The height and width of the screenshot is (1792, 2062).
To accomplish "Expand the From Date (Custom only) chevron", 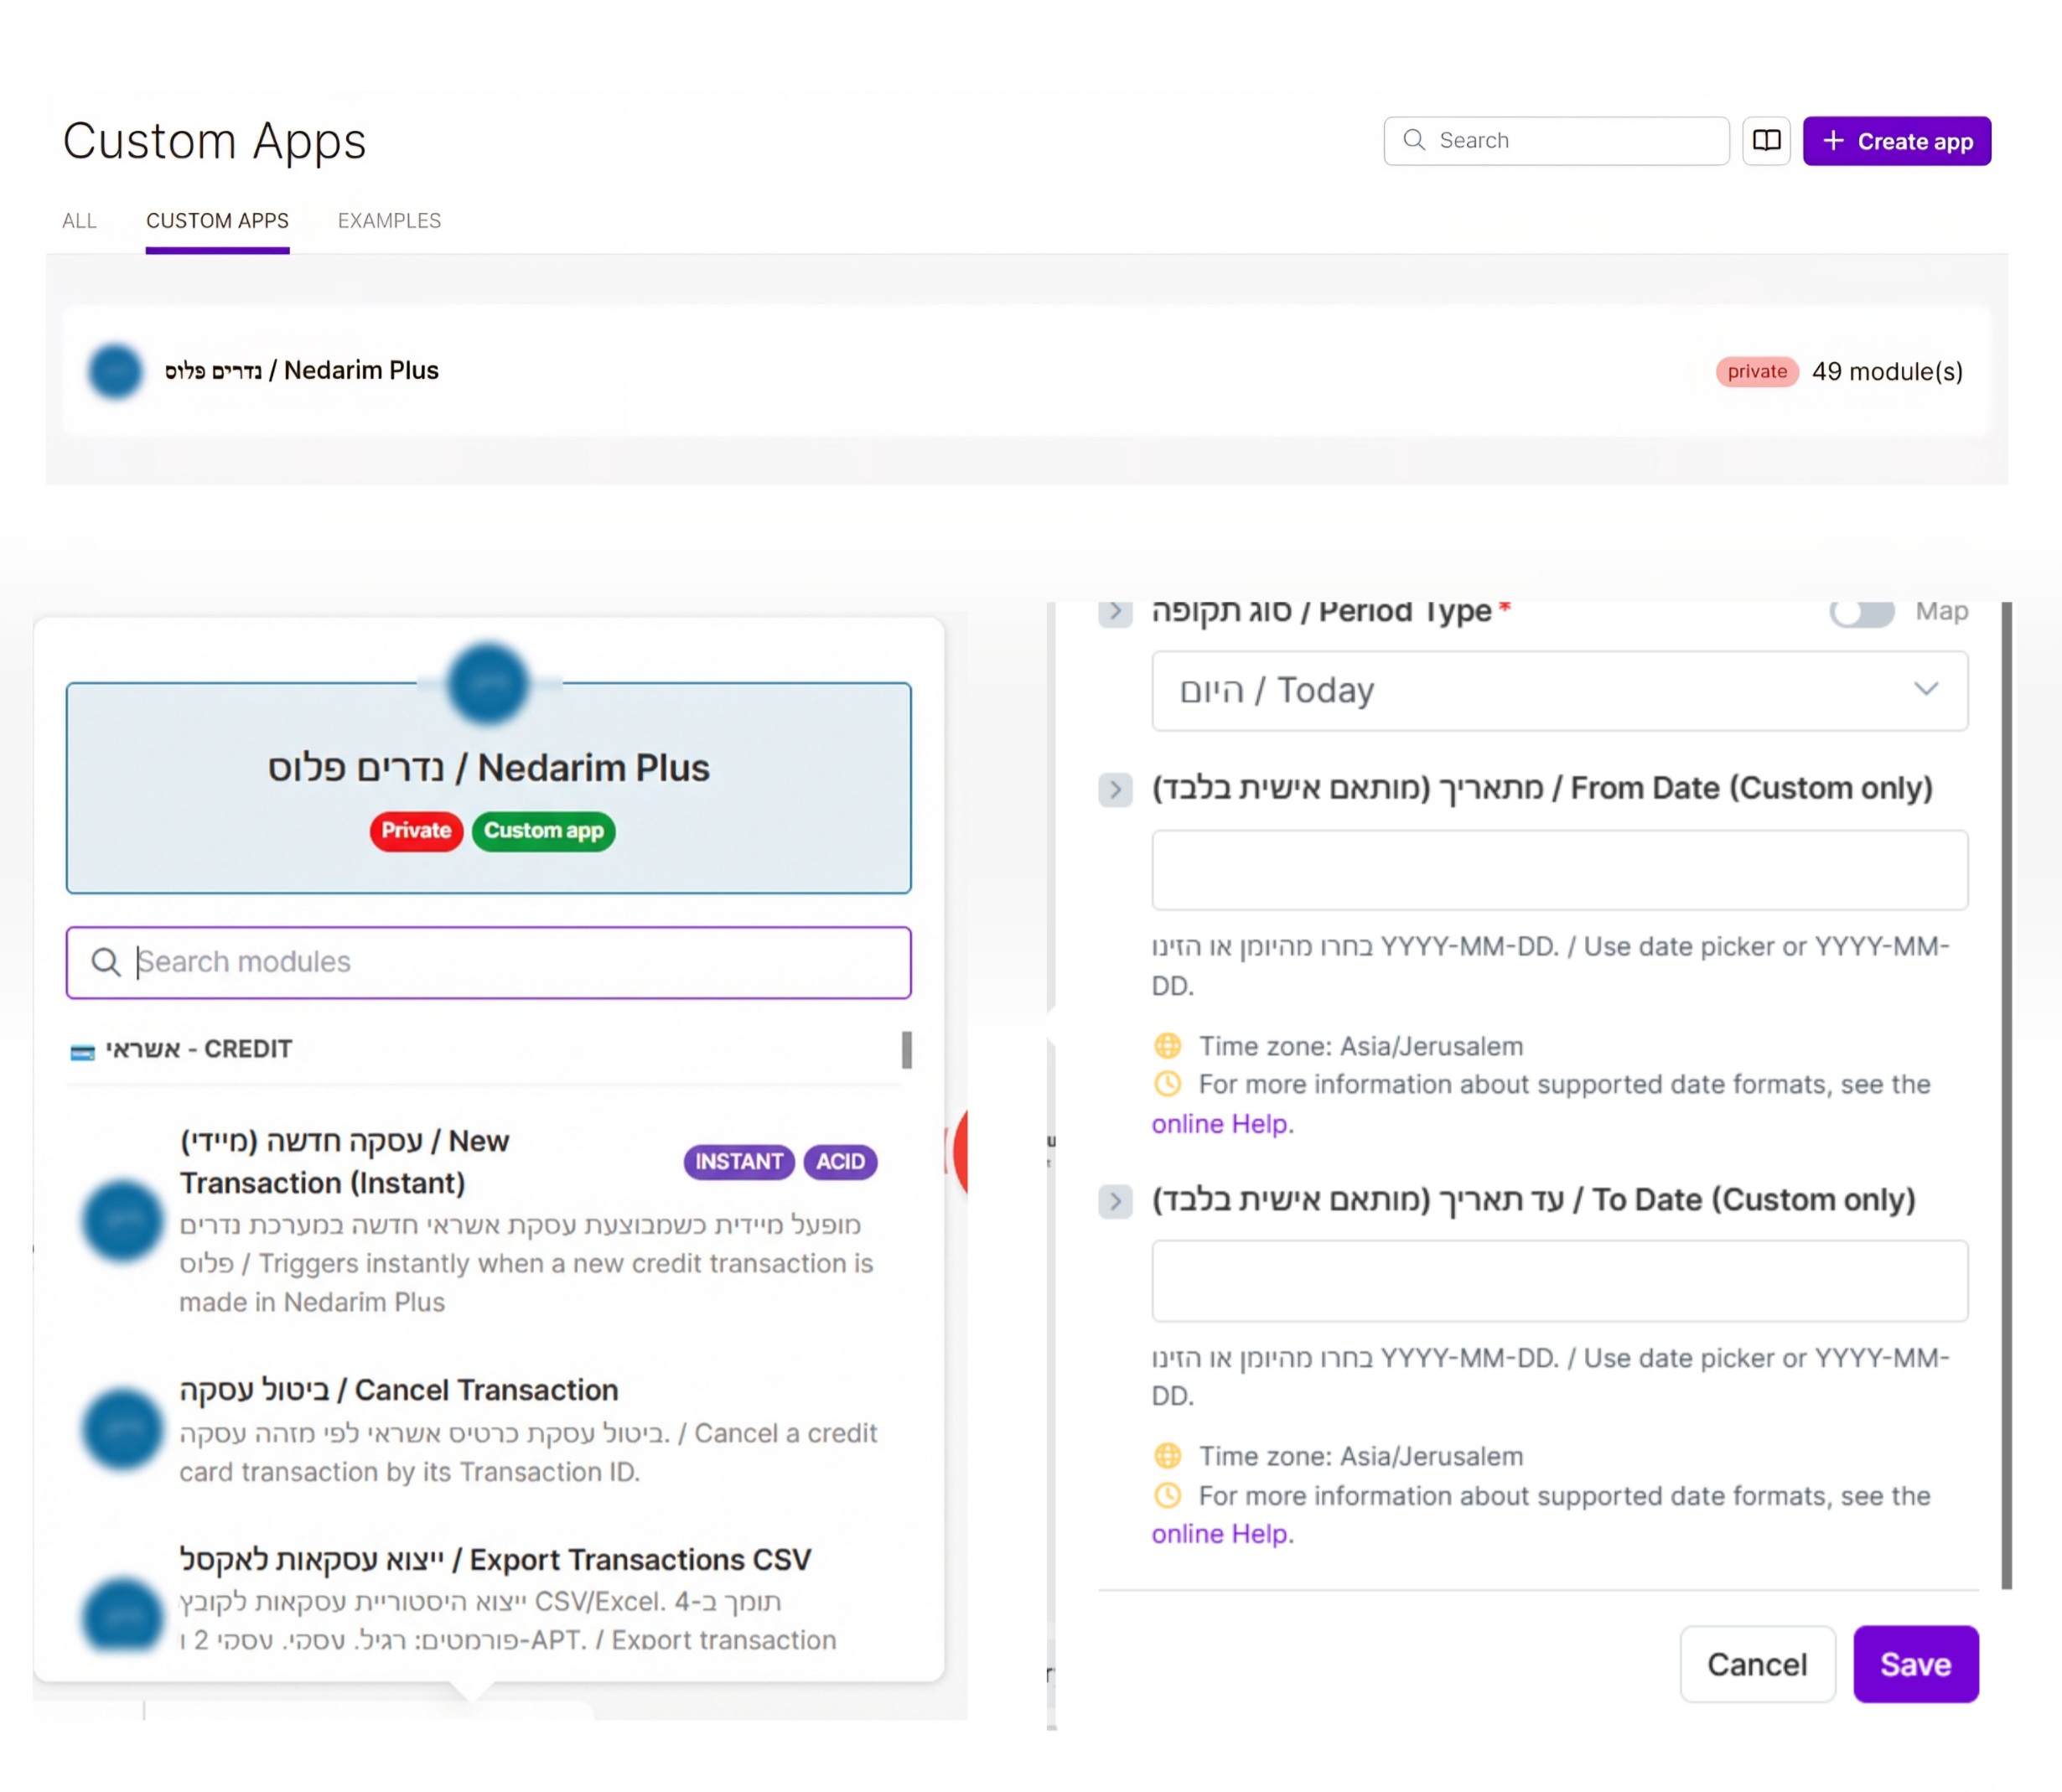I will (1115, 790).
